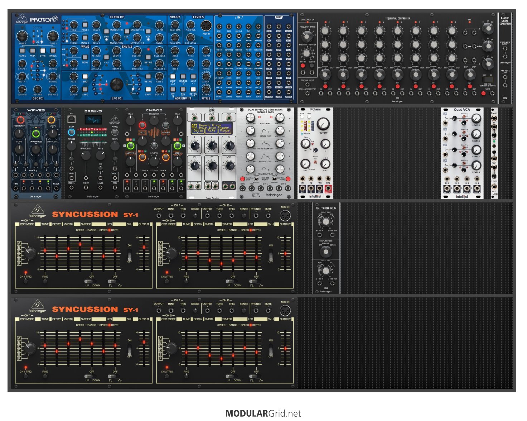Screen dimensions: 527x421
Task: Click CH 1 TUNE slider on upper Syncussion
Action: click(x=45, y=253)
